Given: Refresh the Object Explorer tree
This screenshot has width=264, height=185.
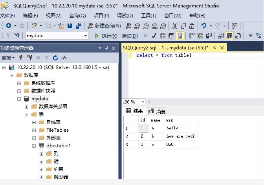Looking at the screenshot, I should point(55,58).
